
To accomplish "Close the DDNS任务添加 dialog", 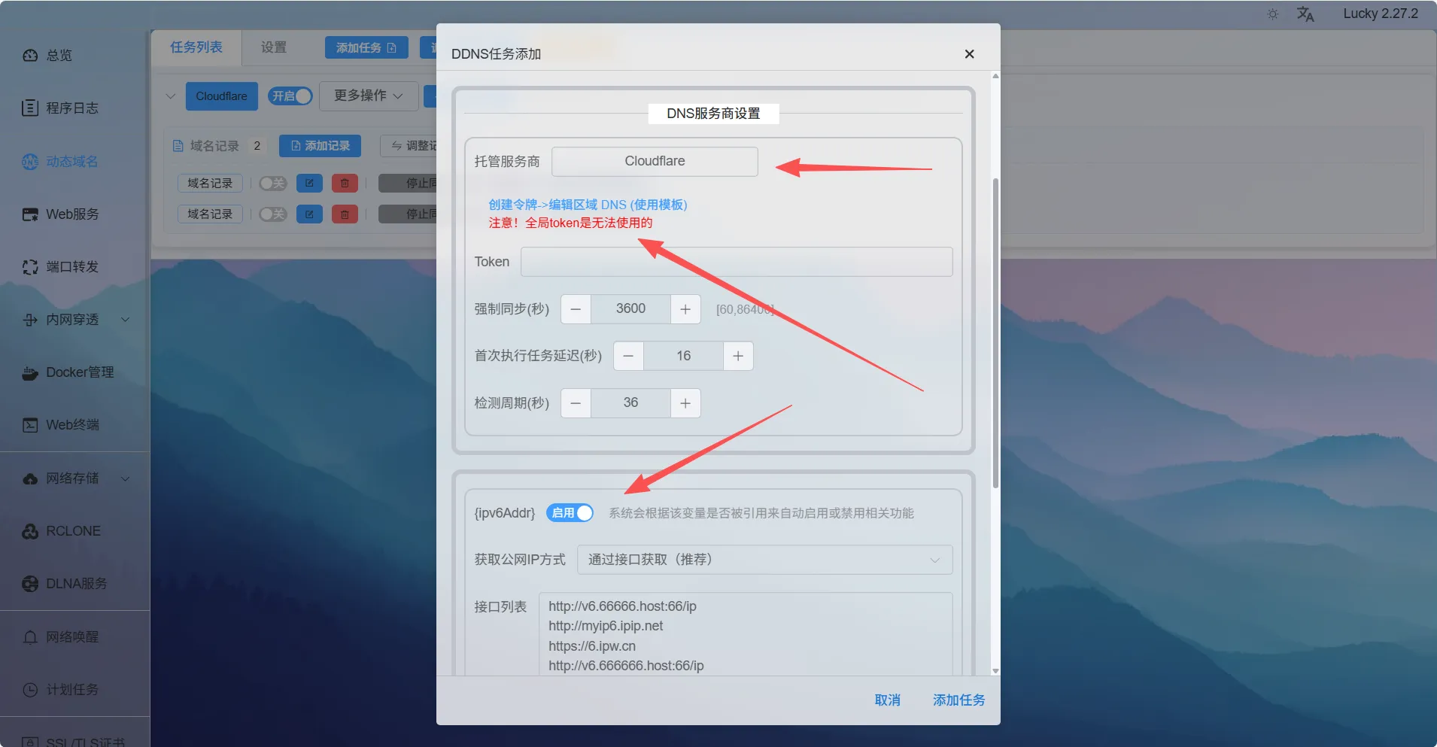I will [969, 54].
